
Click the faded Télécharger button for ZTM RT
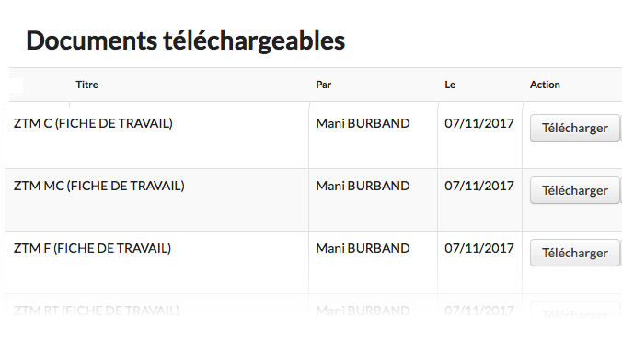coord(574,315)
